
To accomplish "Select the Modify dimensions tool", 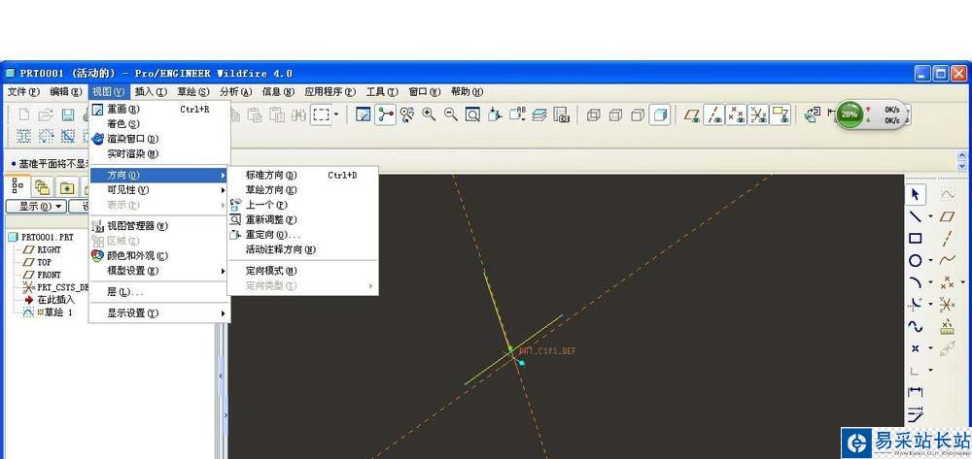I will [x=916, y=413].
